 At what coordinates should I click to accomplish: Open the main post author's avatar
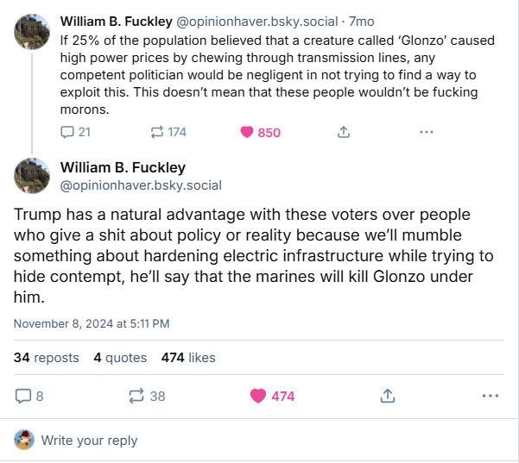click(31, 175)
